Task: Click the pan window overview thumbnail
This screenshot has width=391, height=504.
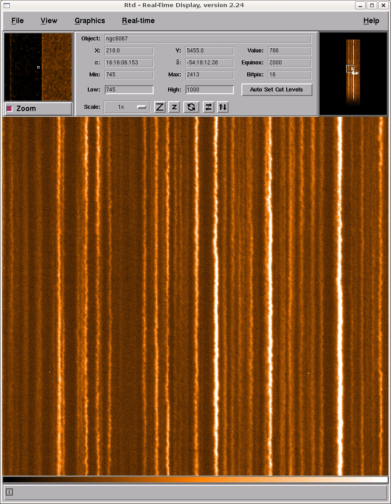Action: pos(353,74)
